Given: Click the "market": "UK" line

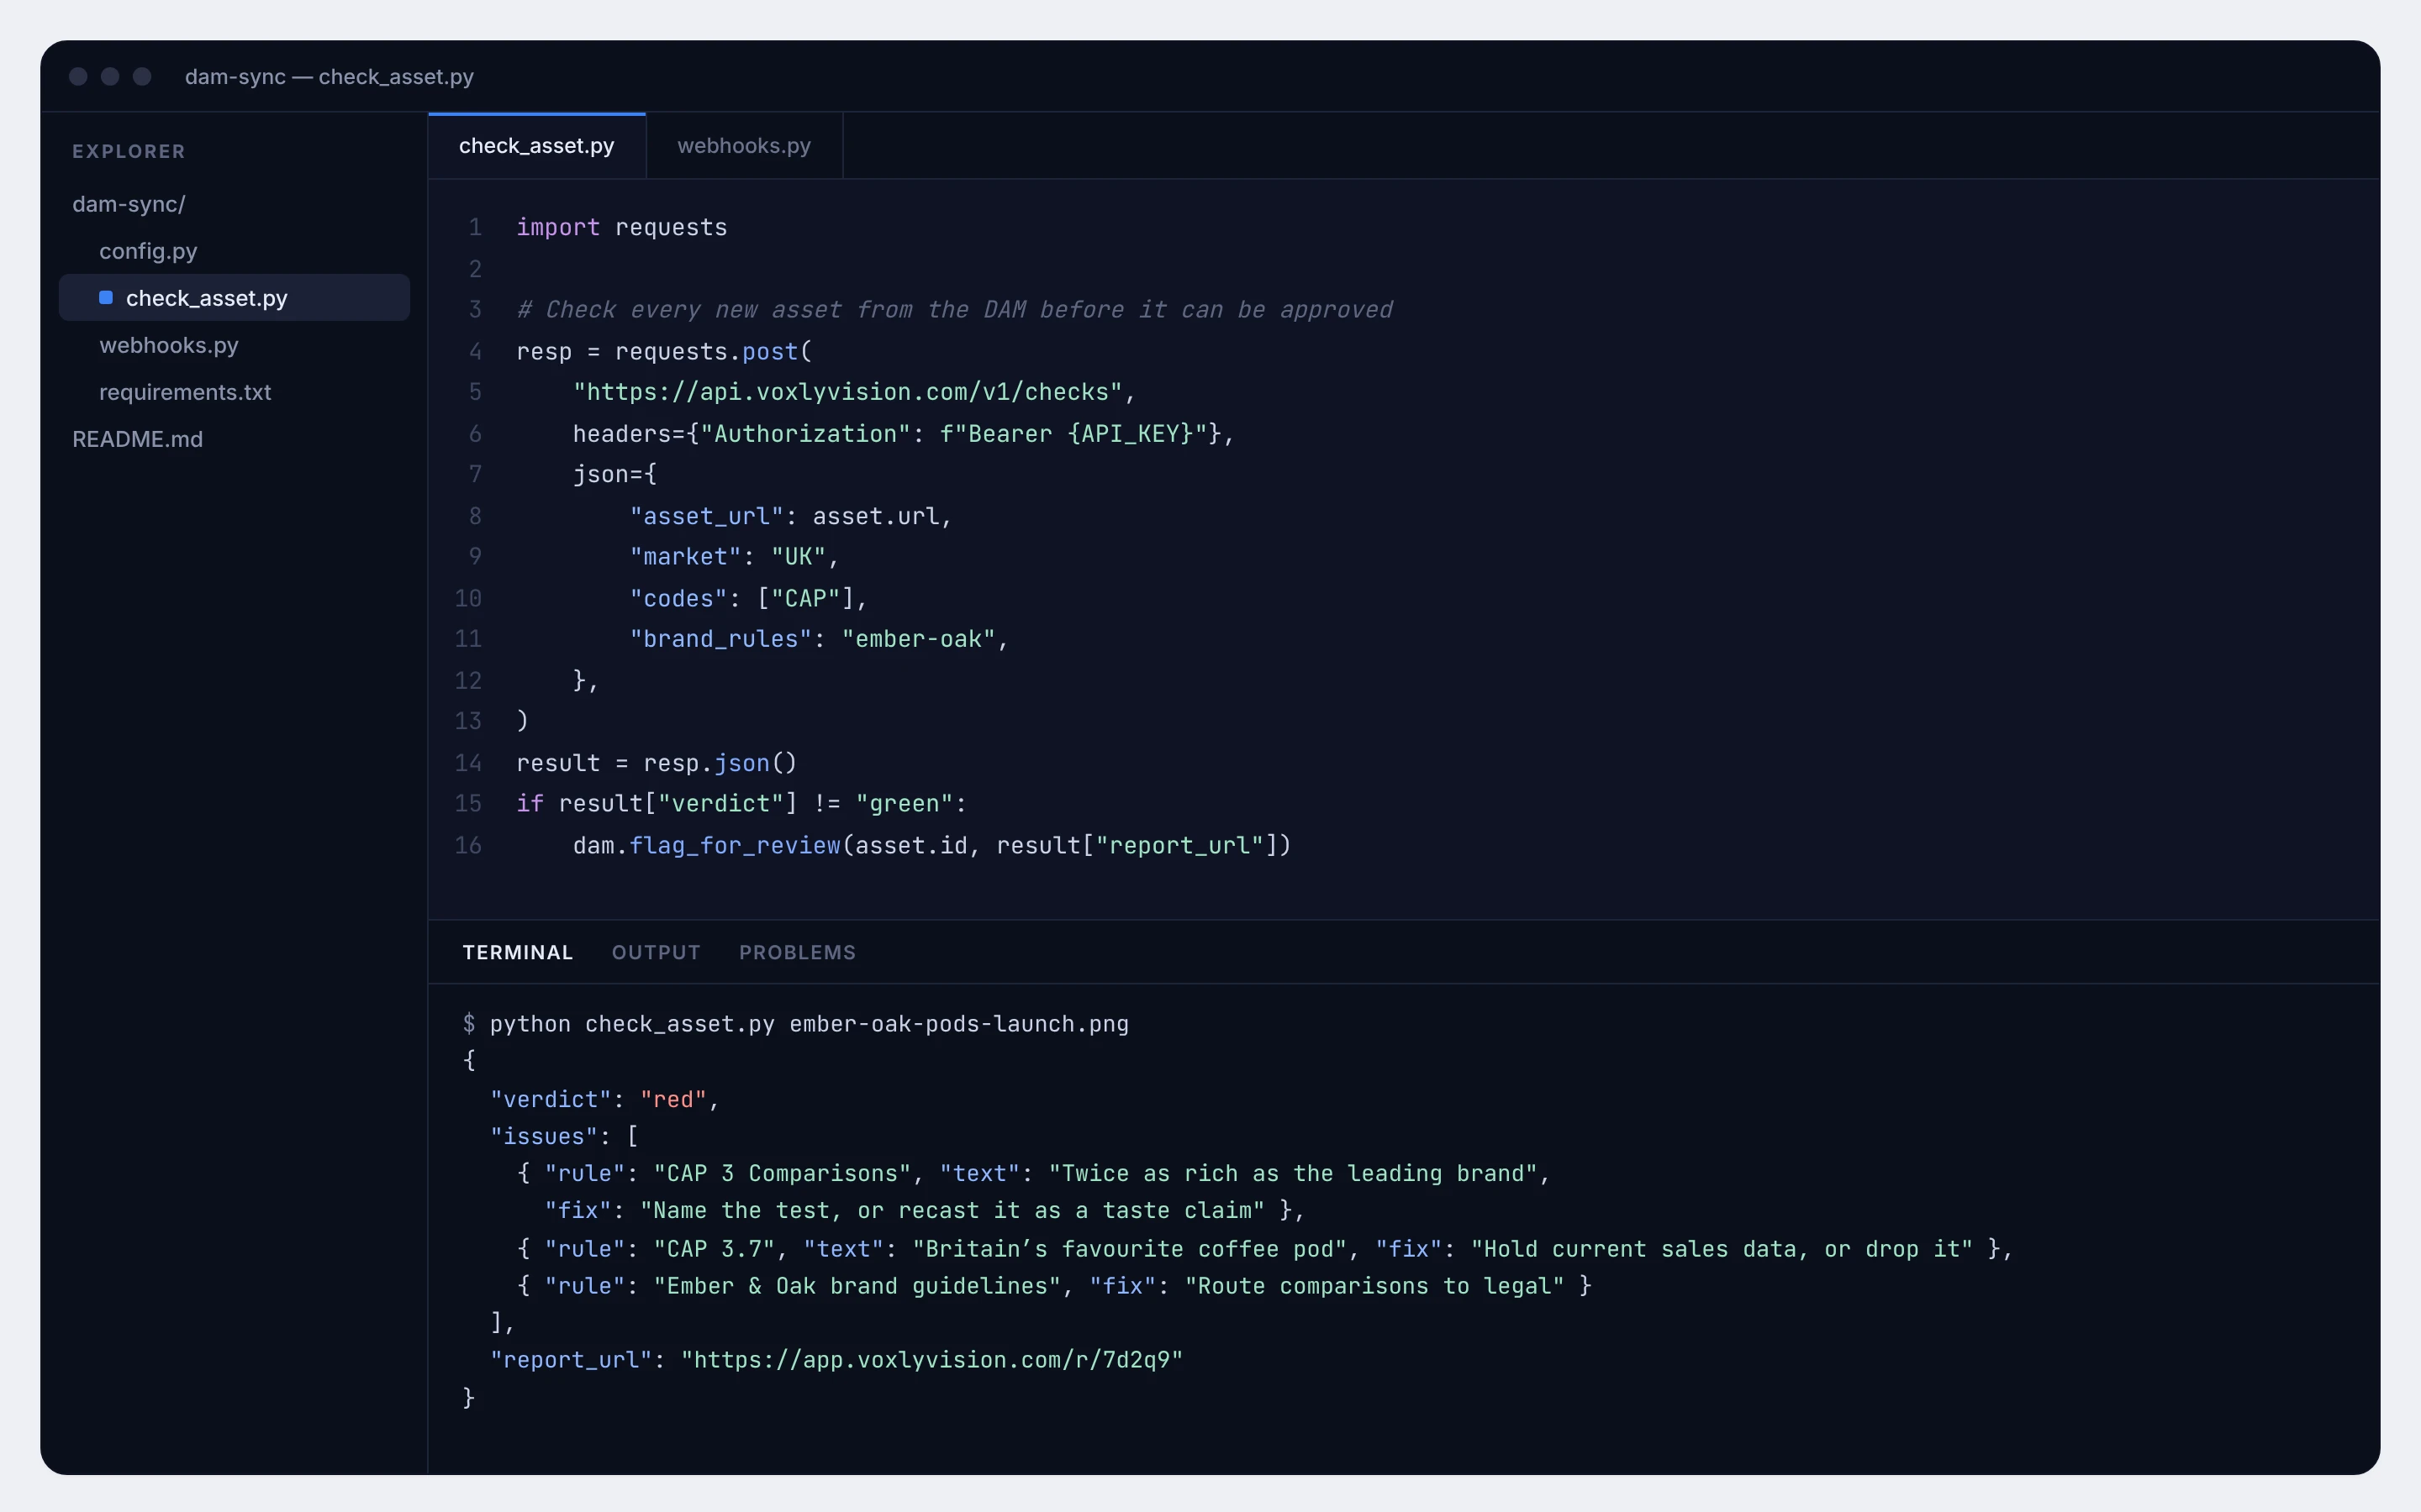Looking at the screenshot, I should pos(735,557).
